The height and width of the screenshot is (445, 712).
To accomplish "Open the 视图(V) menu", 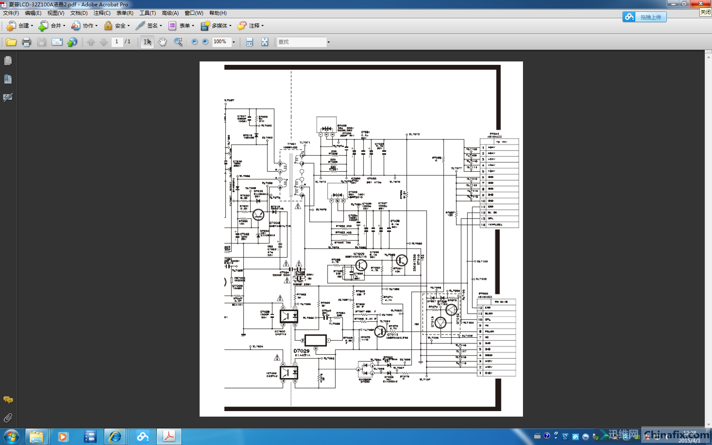I will click(56, 13).
